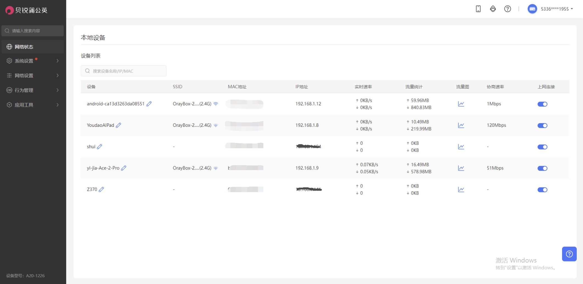
Task: Select IP address 192.168.1.12
Action: [308, 104]
